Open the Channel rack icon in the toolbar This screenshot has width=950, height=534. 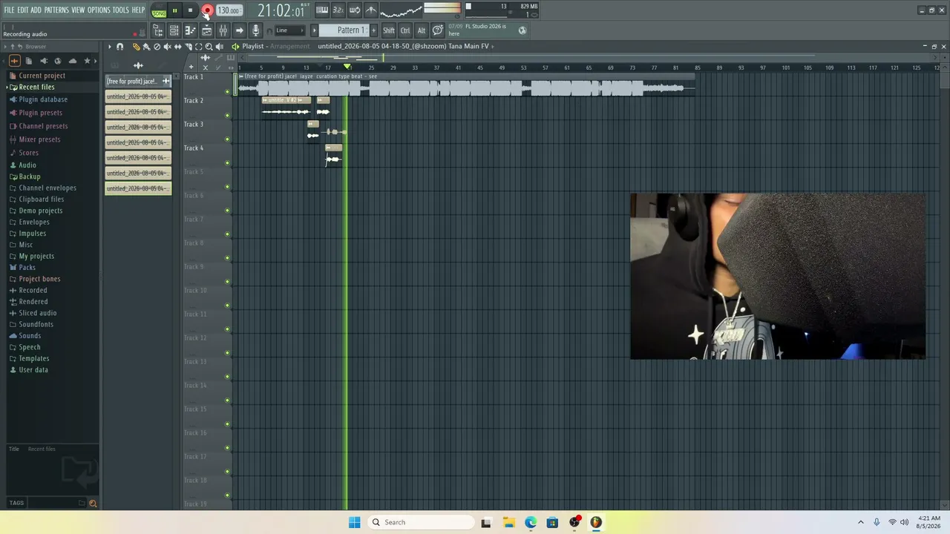174,30
